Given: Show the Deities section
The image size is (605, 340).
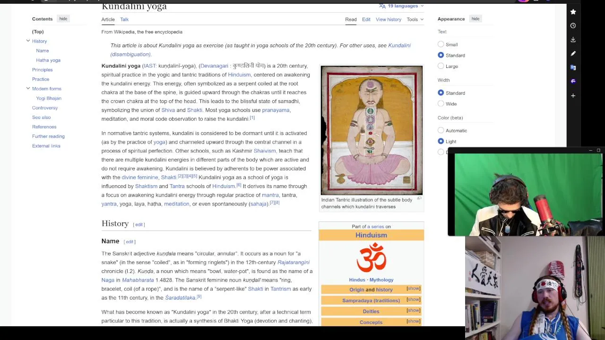Looking at the screenshot, I should click(x=413, y=310).
